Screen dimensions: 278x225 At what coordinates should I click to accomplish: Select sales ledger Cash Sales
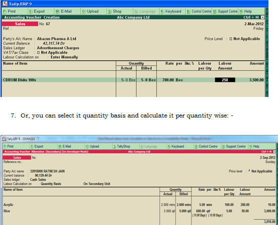(38, 180)
